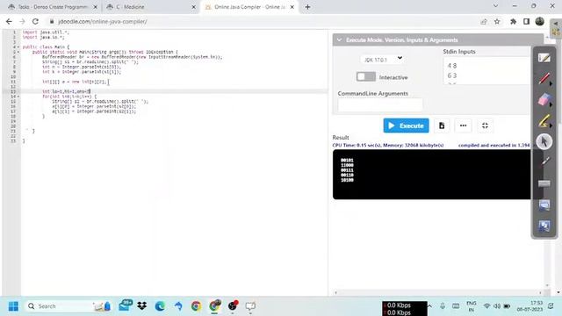Open a new browser tab
Screen dimensions: 562x316
tap(307, 7)
